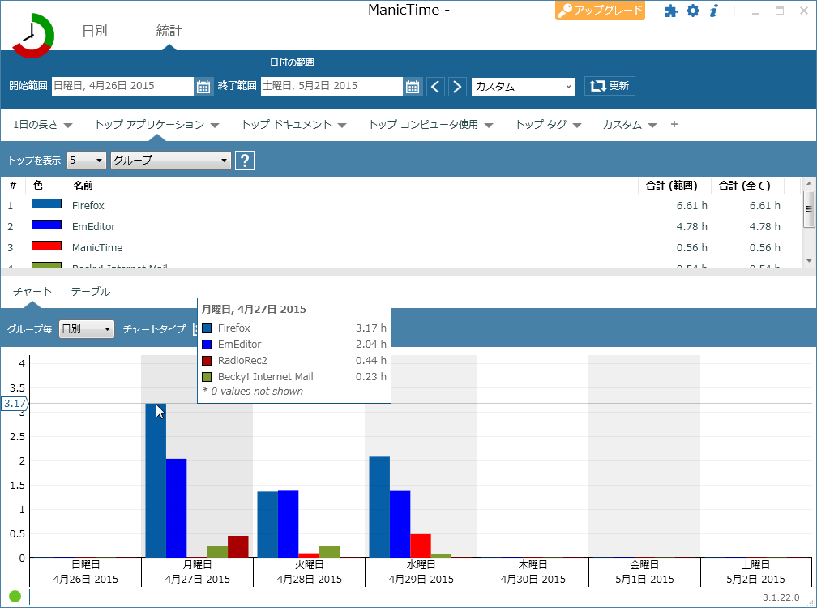817x608 pixels.
Task: Select the トップ アプリケーション tab
Action: [149, 125]
